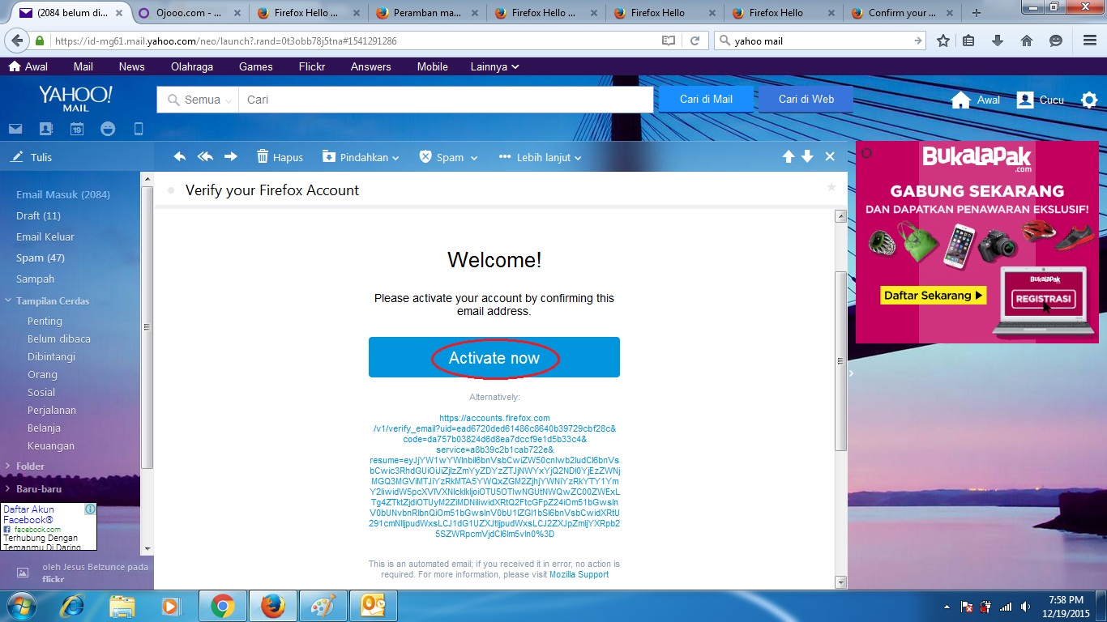Viewport: 1107px width, 622px height.
Task: Open the Semua search scope dropdown
Action: 199,100
